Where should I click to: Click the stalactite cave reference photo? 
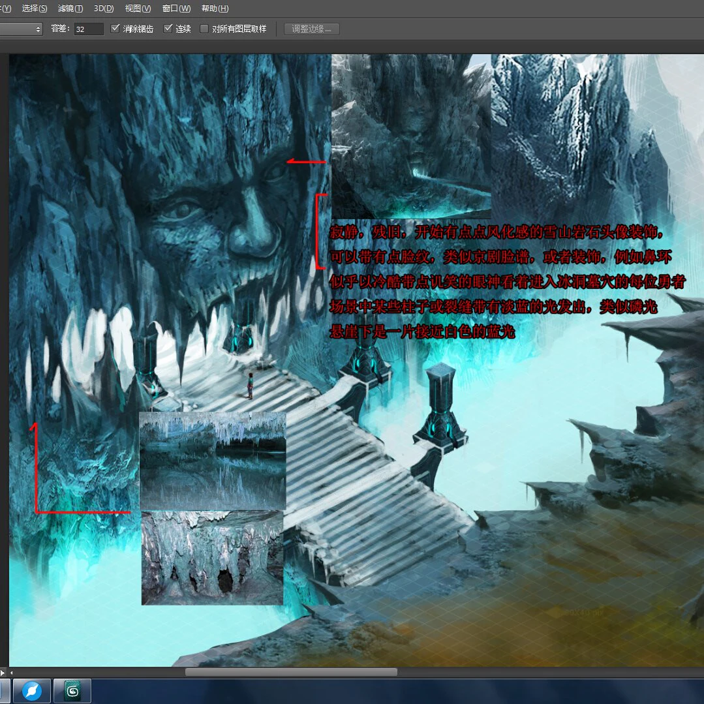(x=212, y=558)
